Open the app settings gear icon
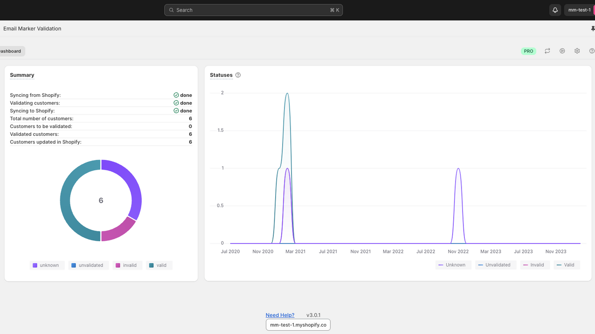This screenshot has width=595, height=334. tap(577, 51)
